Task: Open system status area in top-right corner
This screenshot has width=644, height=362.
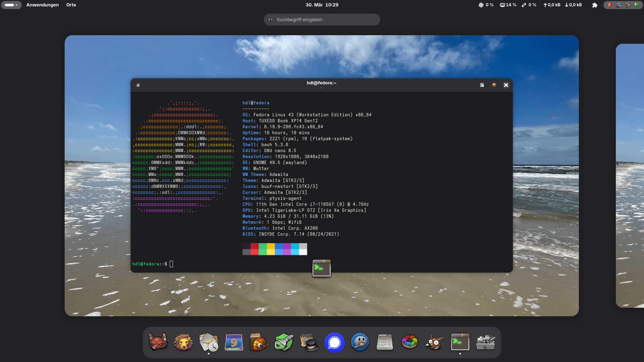Action: (x=623, y=5)
